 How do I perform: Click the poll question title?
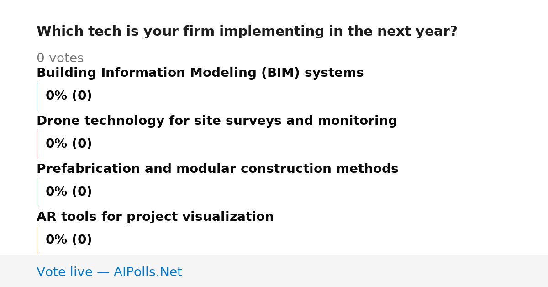247,32
